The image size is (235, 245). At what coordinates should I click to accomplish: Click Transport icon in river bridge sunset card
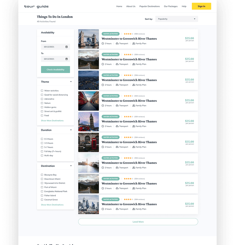click(x=117, y=168)
